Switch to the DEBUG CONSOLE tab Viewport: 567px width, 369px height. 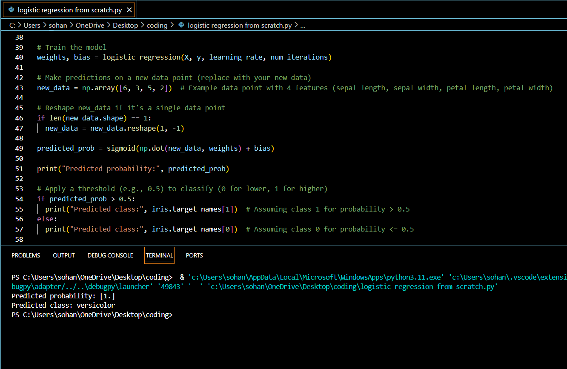pyautogui.click(x=110, y=255)
